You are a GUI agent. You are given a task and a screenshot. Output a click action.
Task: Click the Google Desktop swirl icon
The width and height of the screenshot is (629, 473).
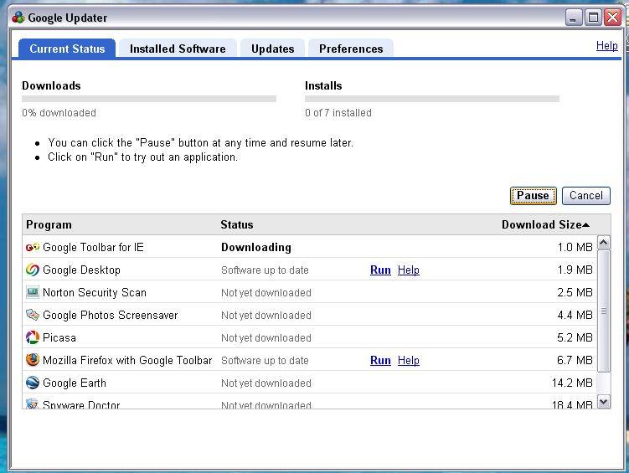click(33, 270)
